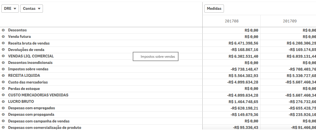Expand the Venda futura row
The width and height of the screenshot is (316, 130).
coord(3,36)
